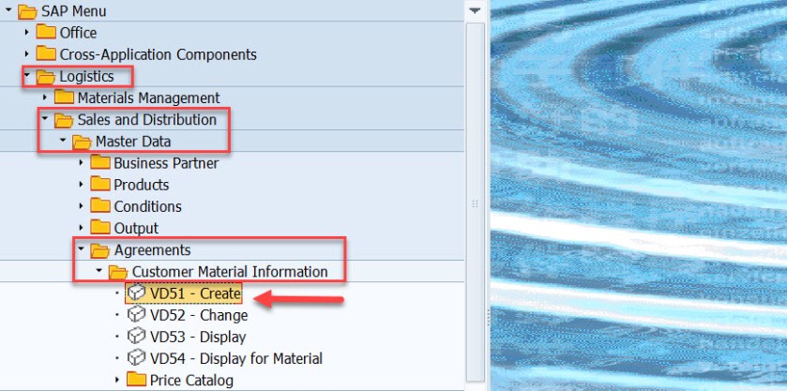Select the Master Data entry
Image resolution: width=787 pixels, height=391 pixels.
pos(133,141)
